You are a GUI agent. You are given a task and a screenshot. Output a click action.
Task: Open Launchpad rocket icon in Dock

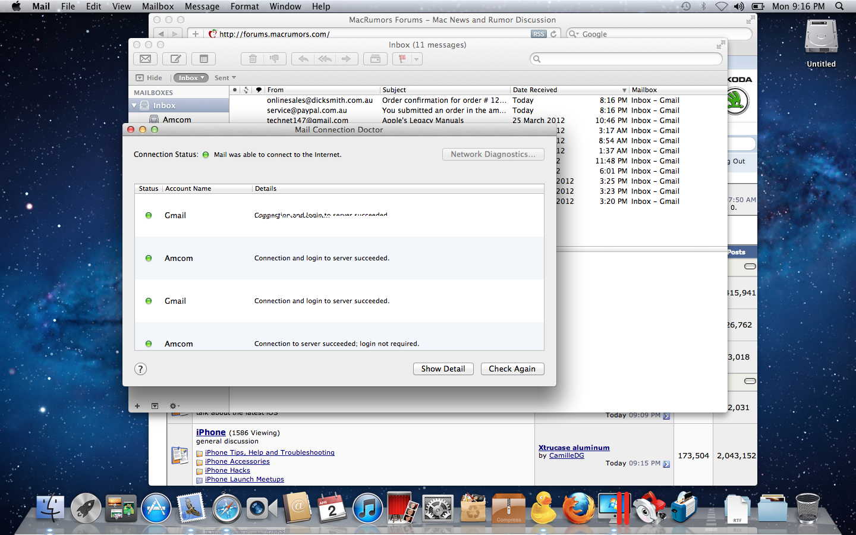(86, 509)
